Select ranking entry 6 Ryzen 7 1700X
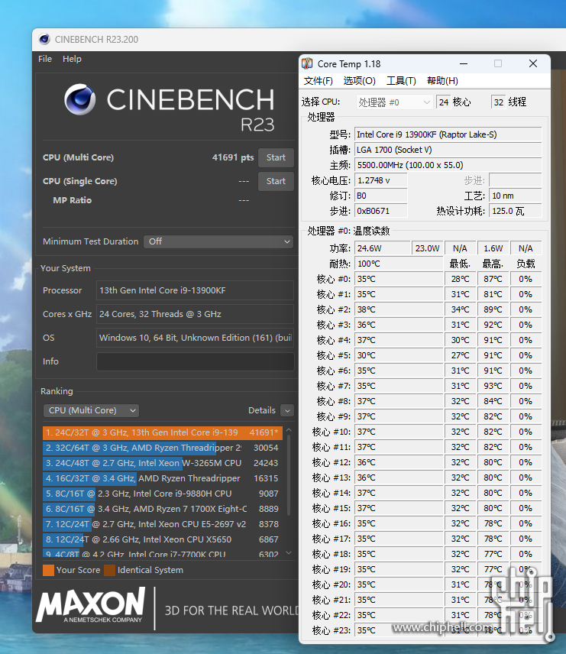Viewport: 566px width, 654px height. pyautogui.click(x=163, y=509)
